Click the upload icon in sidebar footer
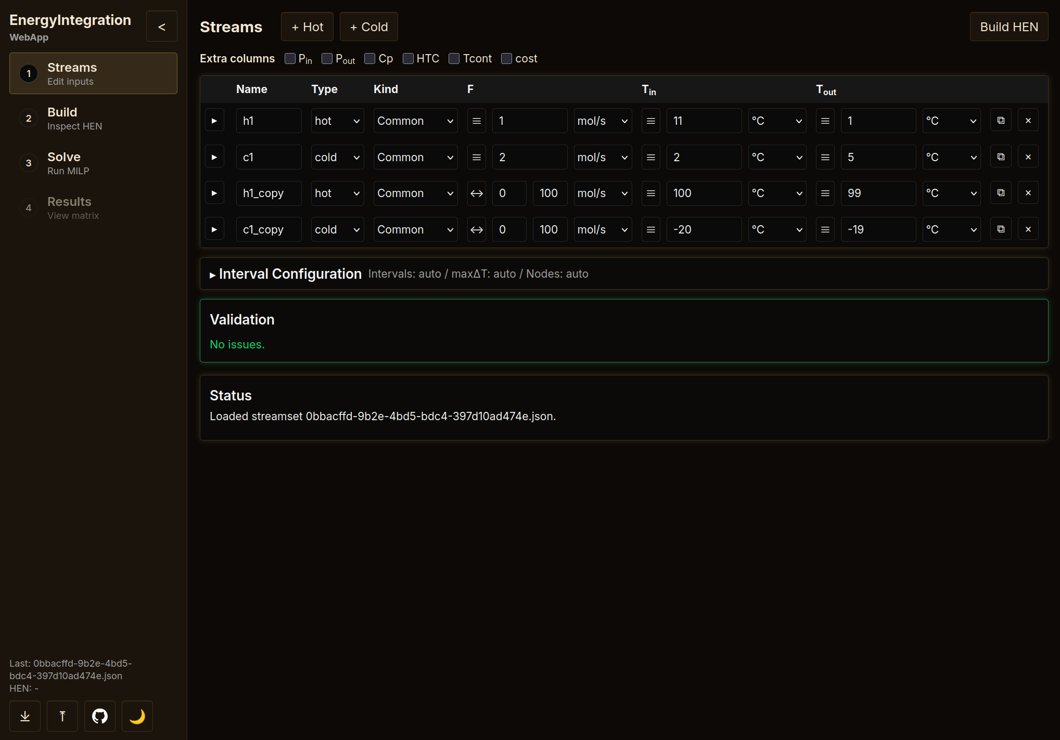 coord(62,716)
